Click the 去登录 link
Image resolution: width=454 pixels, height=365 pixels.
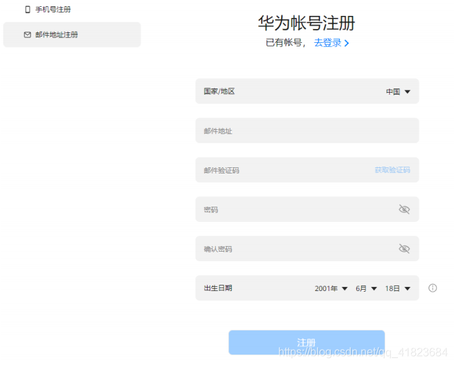tap(328, 43)
